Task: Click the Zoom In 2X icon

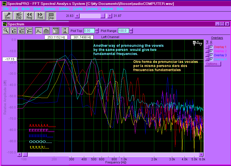Action: [14, 31]
